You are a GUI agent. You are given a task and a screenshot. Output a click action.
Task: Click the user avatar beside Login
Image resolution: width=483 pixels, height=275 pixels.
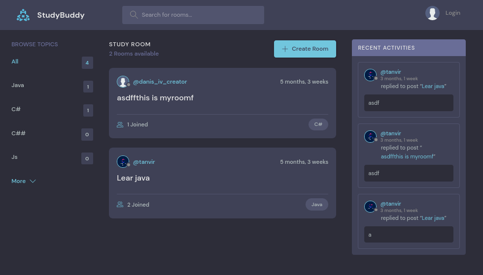coord(432,13)
